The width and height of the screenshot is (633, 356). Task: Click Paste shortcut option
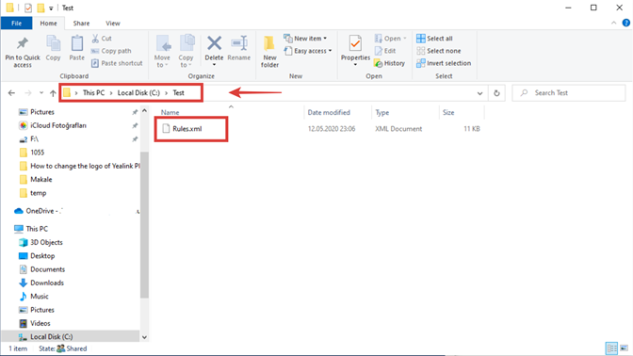pos(117,63)
